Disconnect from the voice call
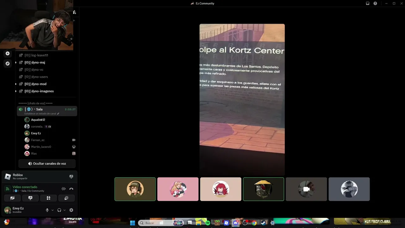 tap(71, 189)
